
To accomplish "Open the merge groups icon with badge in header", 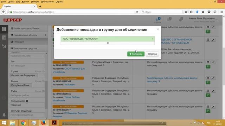I will coord(158,20).
